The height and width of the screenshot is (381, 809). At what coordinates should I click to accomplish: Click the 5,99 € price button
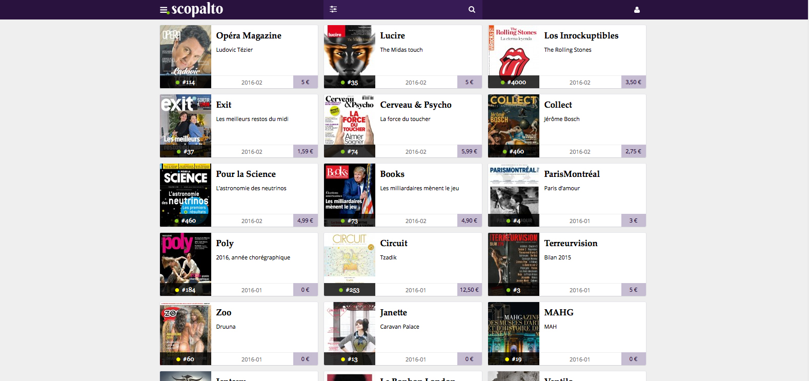tap(470, 151)
